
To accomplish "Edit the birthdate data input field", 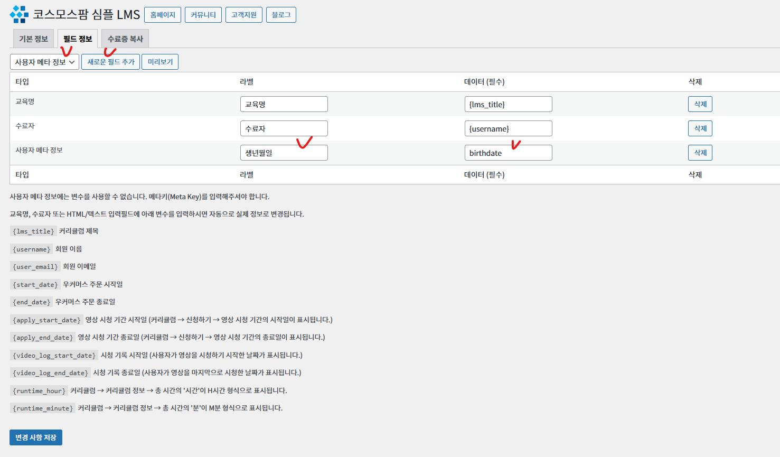I will click(x=508, y=153).
